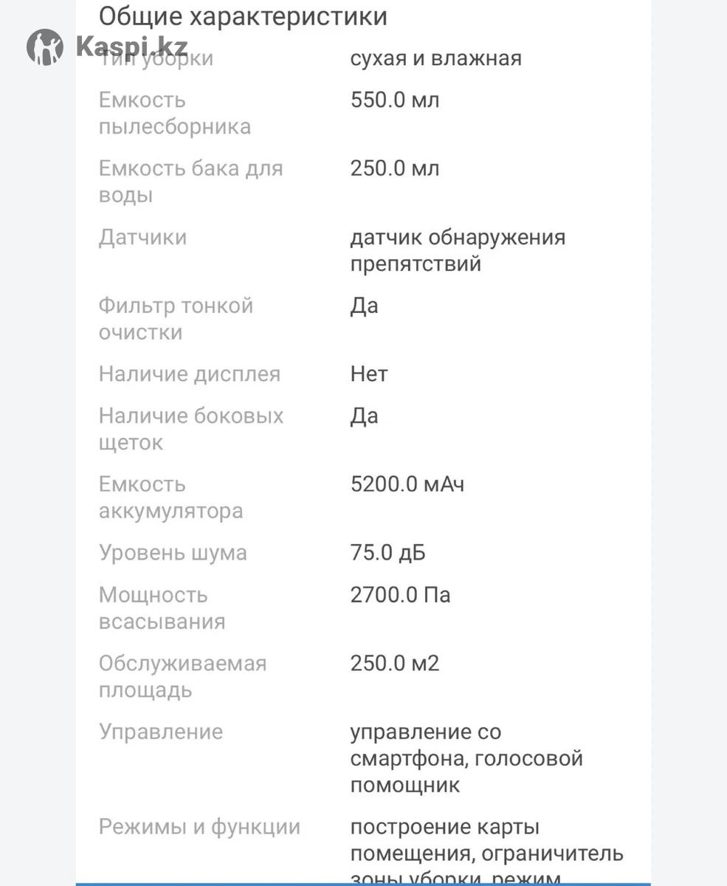Select the "5200.0 мАч" battery capacity value
This screenshot has width=727, height=886.
click(407, 484)
